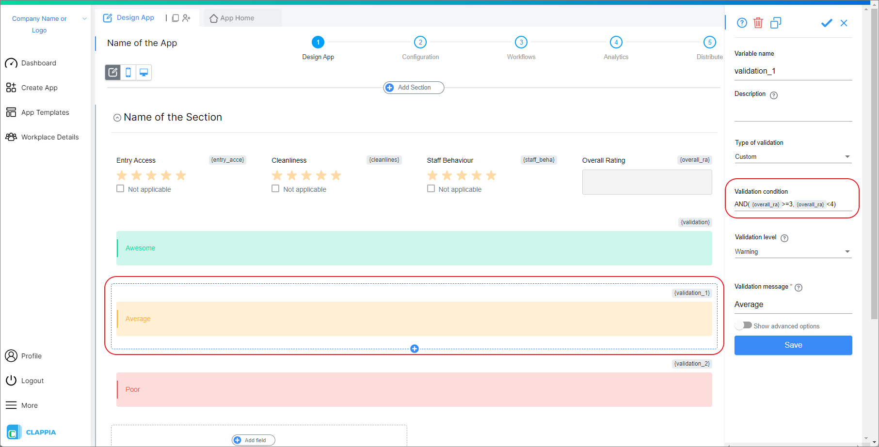Click the duplicate field icon in the right panel
The image size is (879, 447).
[x=776, y=23]
